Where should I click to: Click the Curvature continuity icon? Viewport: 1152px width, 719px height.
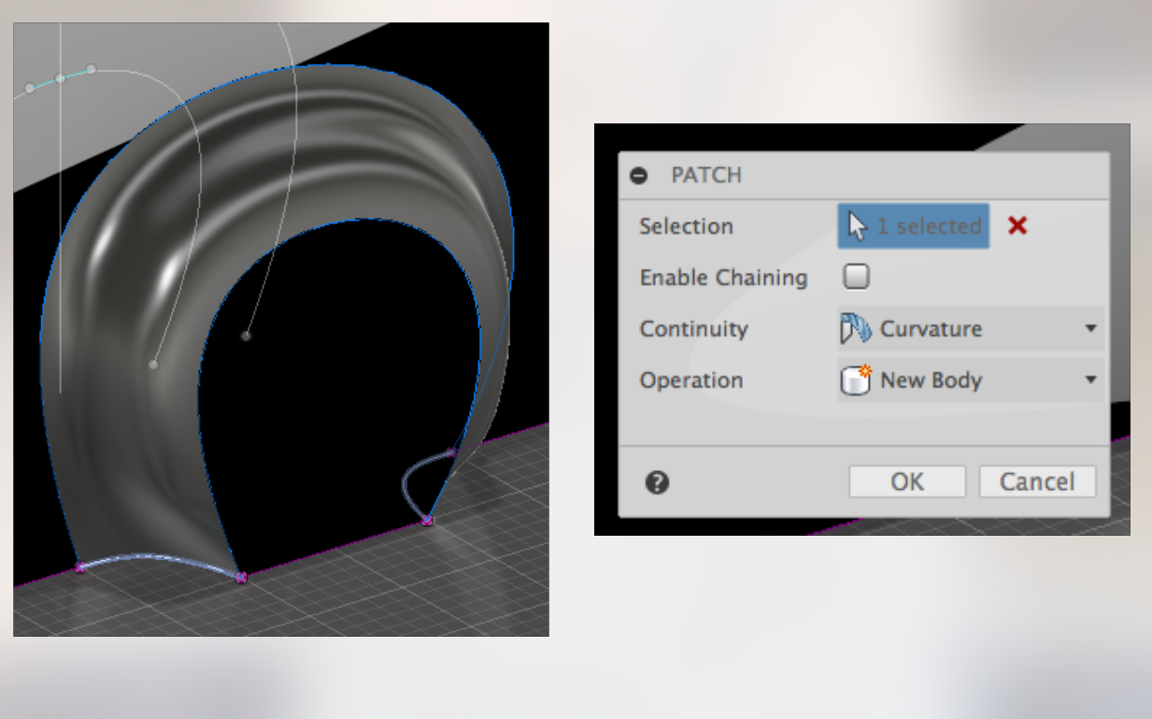coord(855,329)
